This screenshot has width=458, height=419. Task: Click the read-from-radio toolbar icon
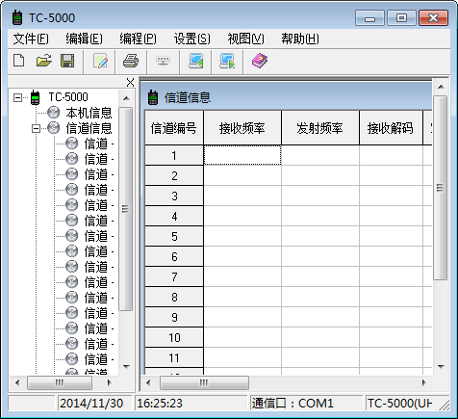click(195, 61)
